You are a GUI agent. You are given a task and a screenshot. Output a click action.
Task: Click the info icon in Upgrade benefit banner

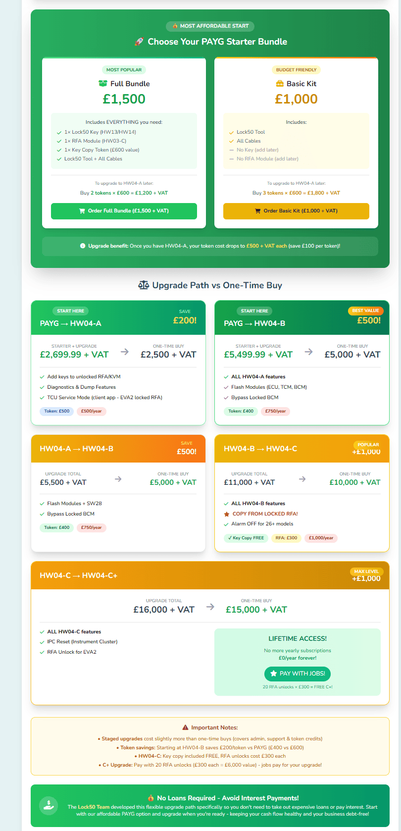click(83, 246)
